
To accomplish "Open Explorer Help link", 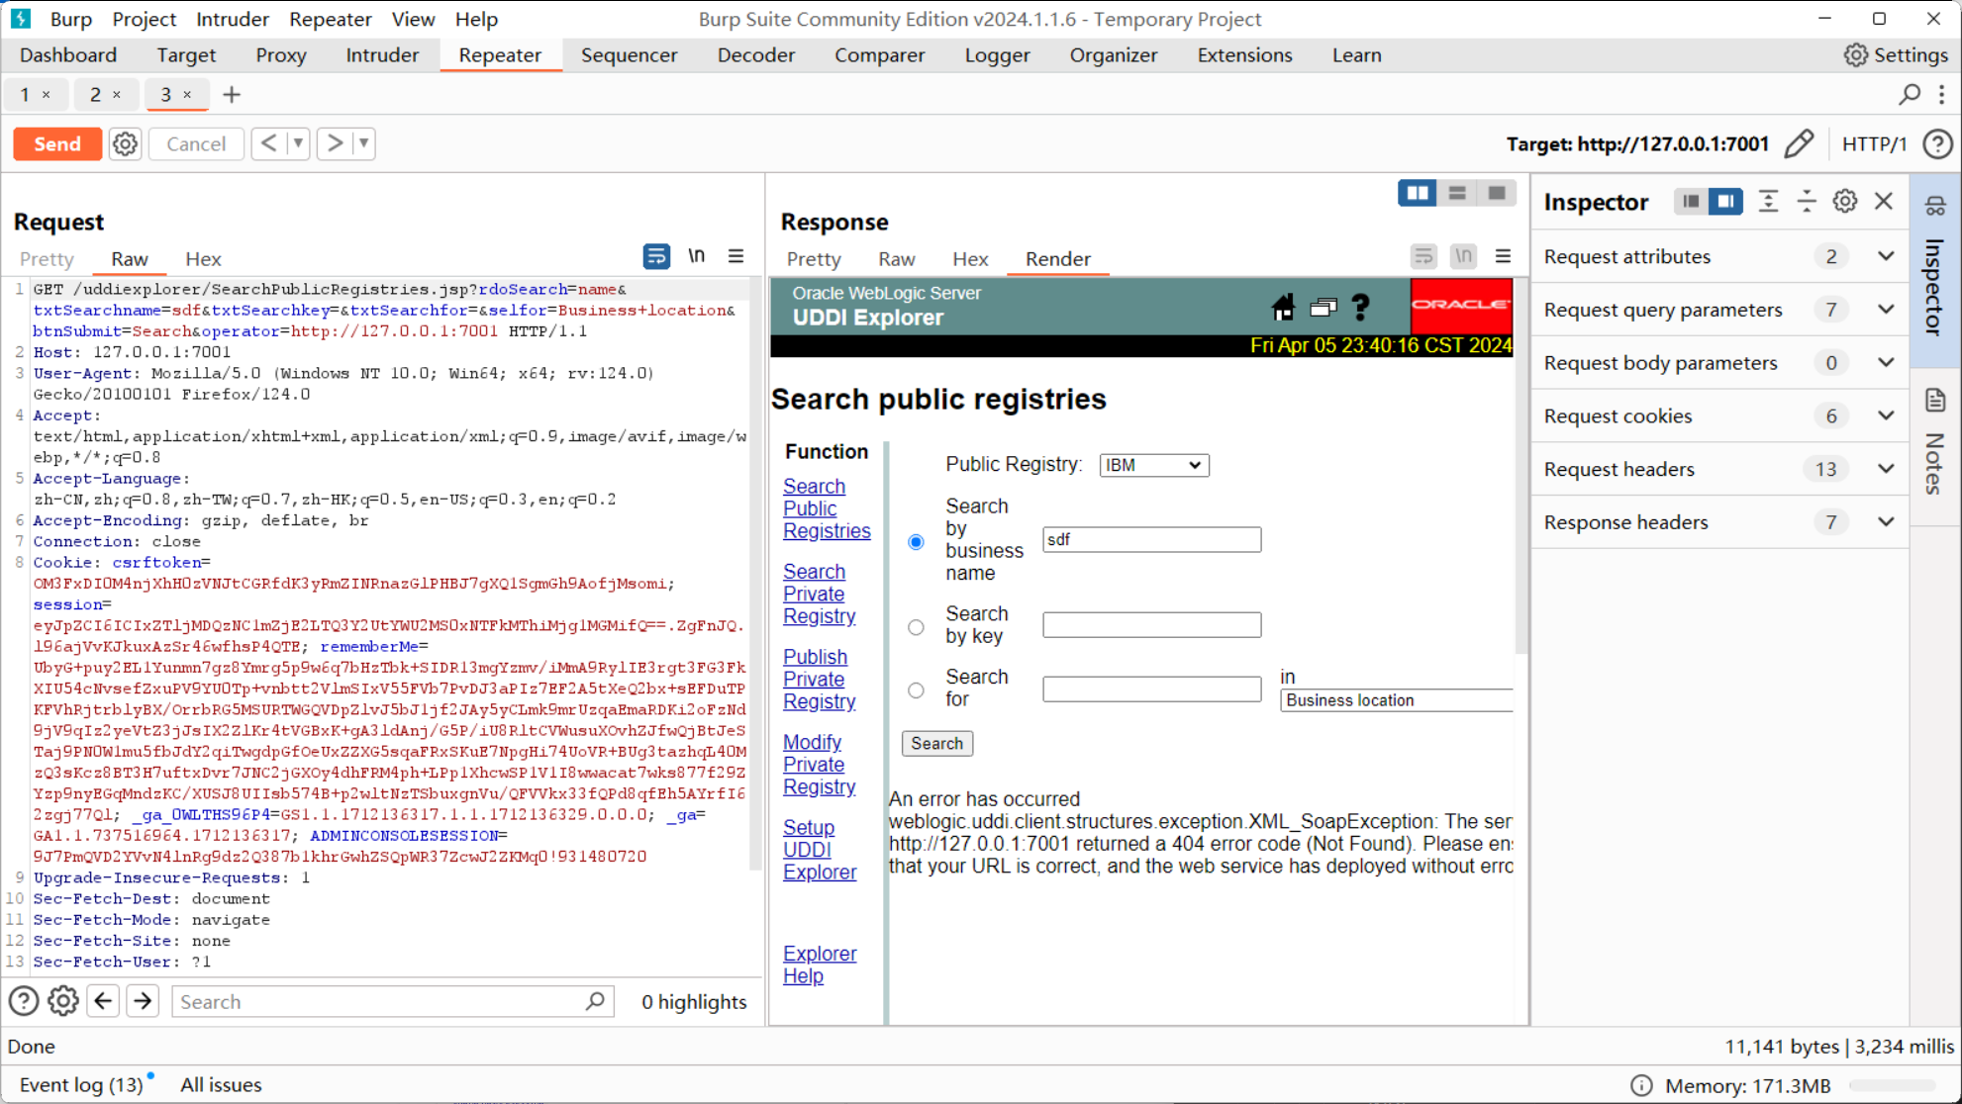I will [819, 965].
